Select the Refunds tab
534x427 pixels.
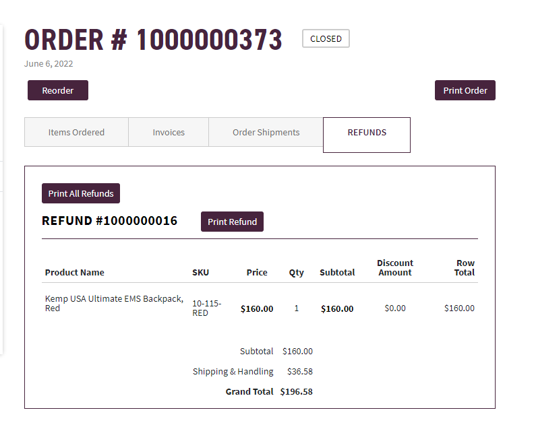click(x=367, y=135)
